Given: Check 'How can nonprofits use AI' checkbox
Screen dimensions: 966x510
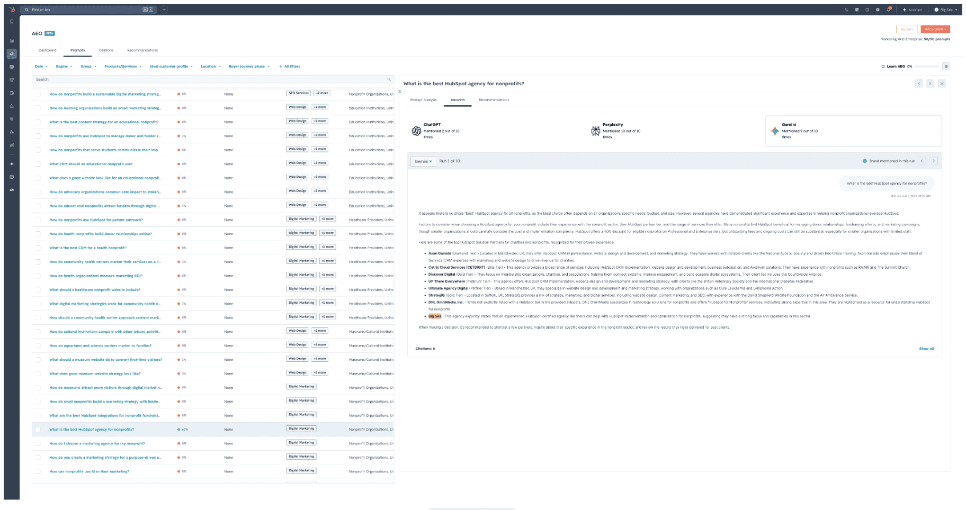Looking at the screenshot, I should [38, 471].
